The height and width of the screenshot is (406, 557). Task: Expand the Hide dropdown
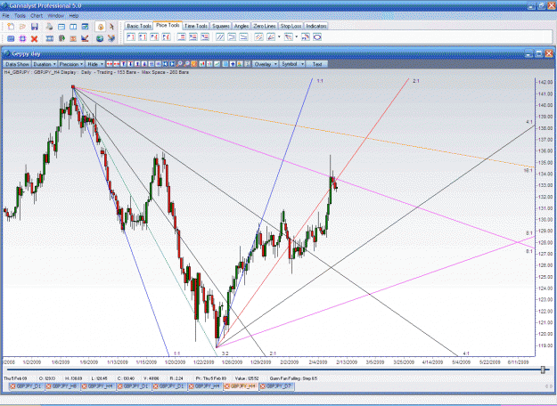(x=95, y=64)
